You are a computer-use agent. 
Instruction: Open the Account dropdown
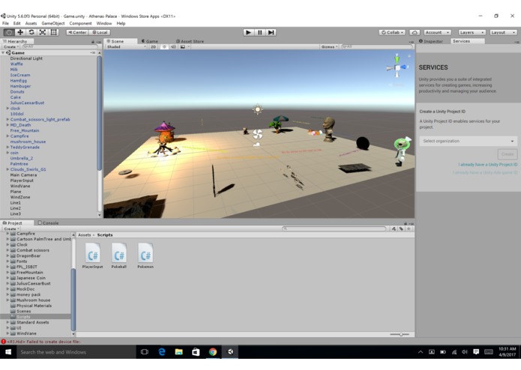(437, 32)
